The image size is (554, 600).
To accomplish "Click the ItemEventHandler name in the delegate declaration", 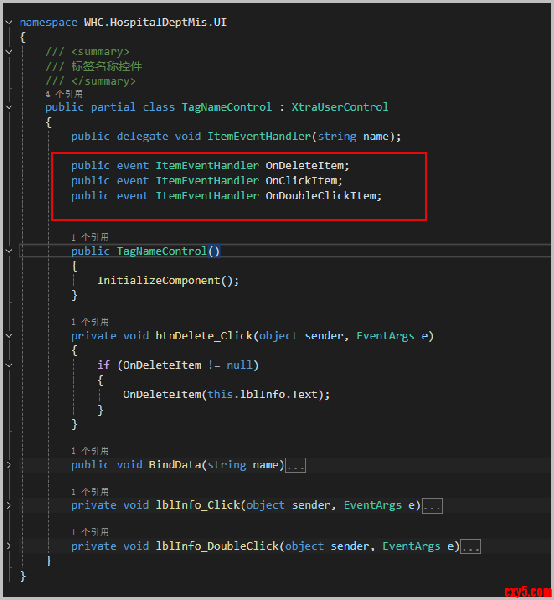I will (259, 137).
